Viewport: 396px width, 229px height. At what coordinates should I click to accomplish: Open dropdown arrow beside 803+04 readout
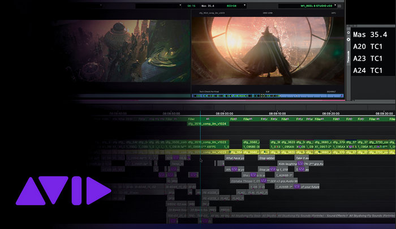coord(244,5)
